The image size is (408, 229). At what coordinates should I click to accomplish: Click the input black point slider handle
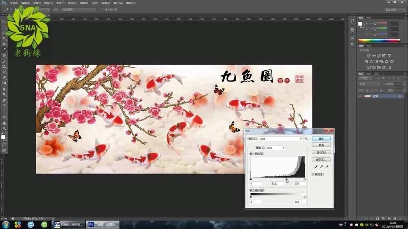(251, 179)
